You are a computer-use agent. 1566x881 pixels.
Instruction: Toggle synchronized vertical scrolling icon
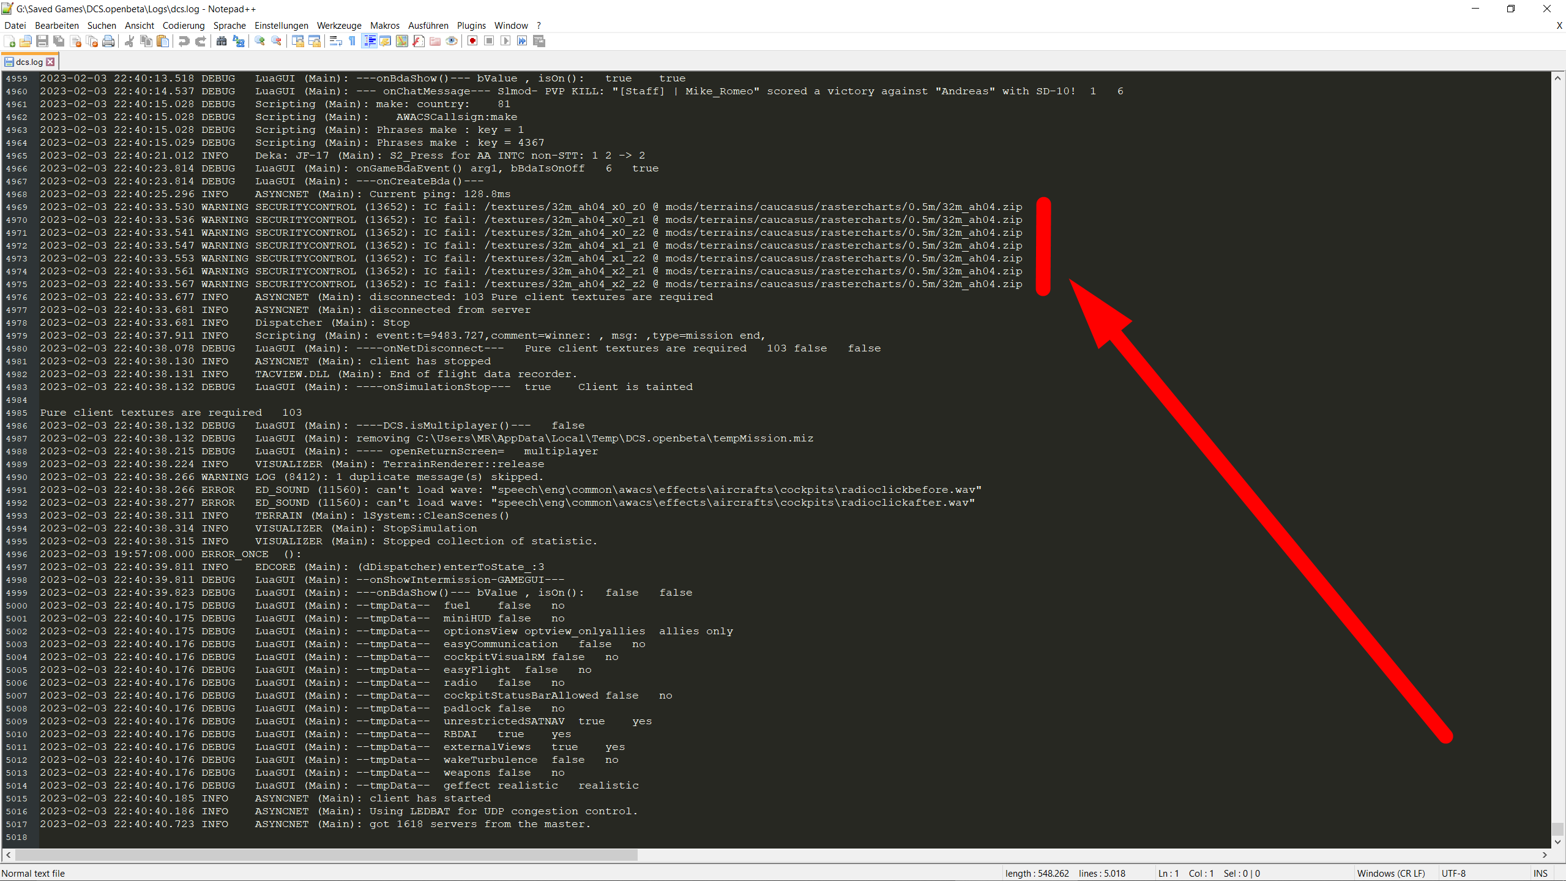point(298,41)
